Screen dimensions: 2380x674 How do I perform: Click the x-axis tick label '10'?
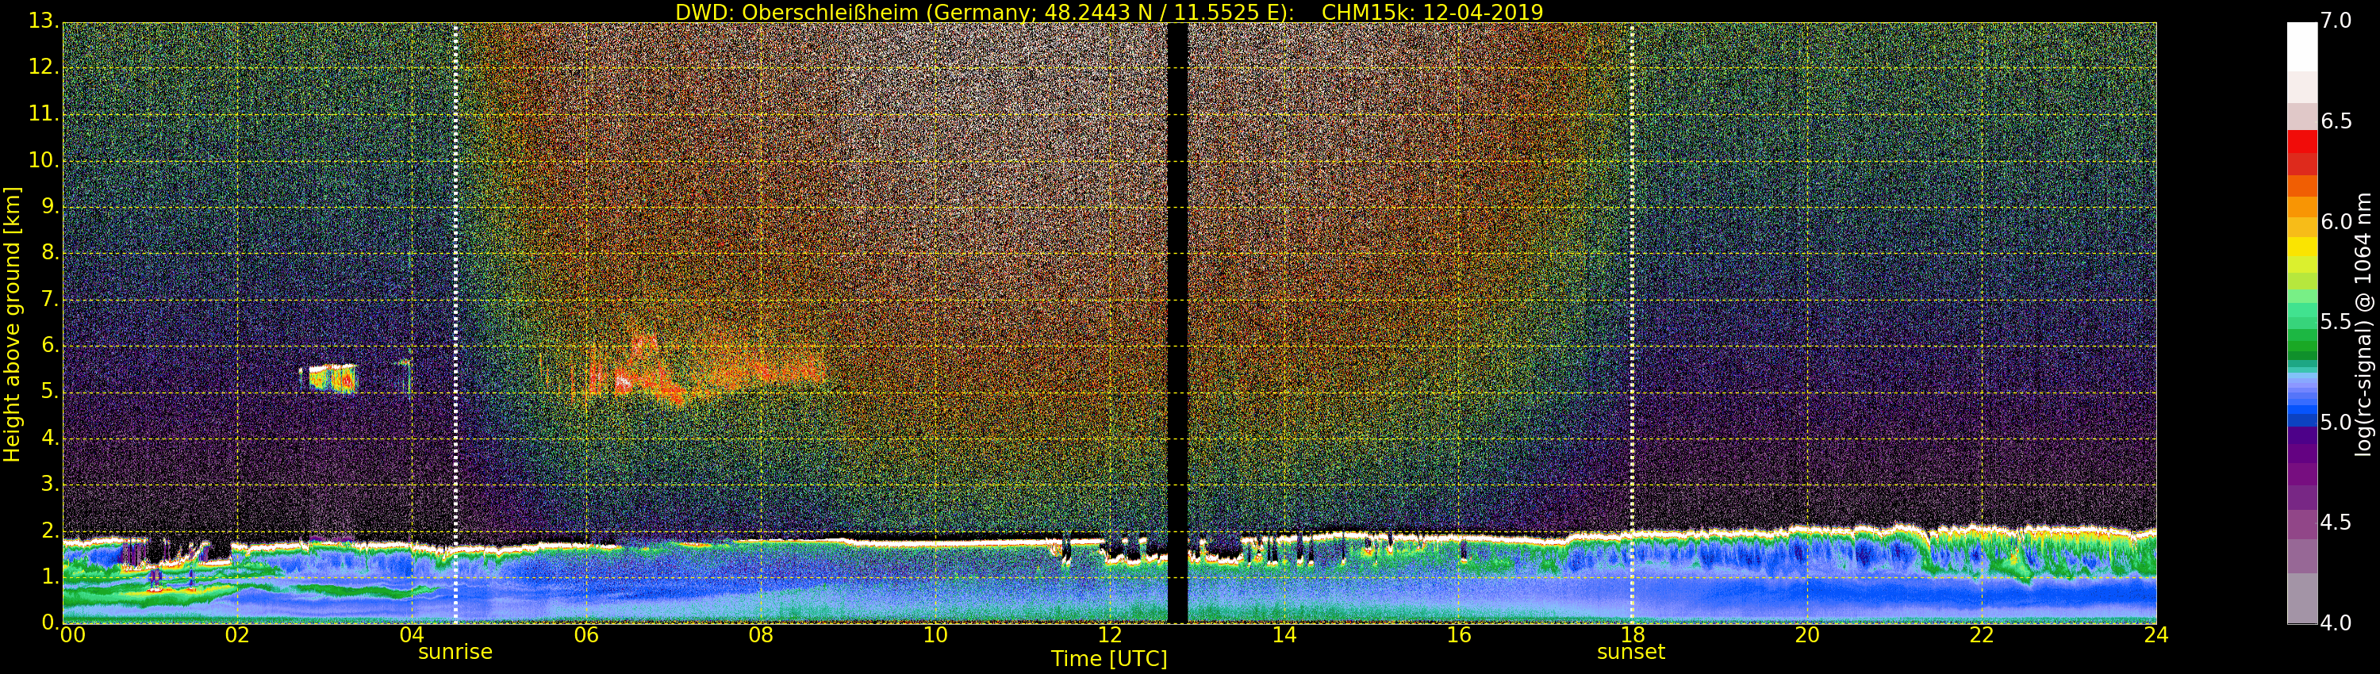935,635
